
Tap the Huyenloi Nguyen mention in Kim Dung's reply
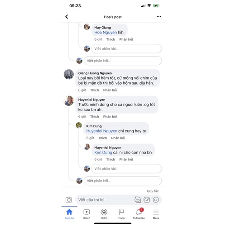[x=102, y=131]
